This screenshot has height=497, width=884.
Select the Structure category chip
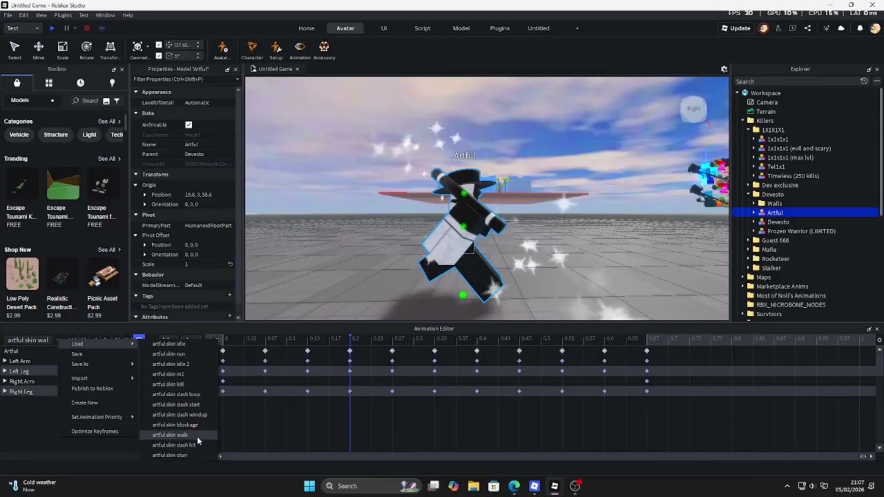[x=56, y=135]
